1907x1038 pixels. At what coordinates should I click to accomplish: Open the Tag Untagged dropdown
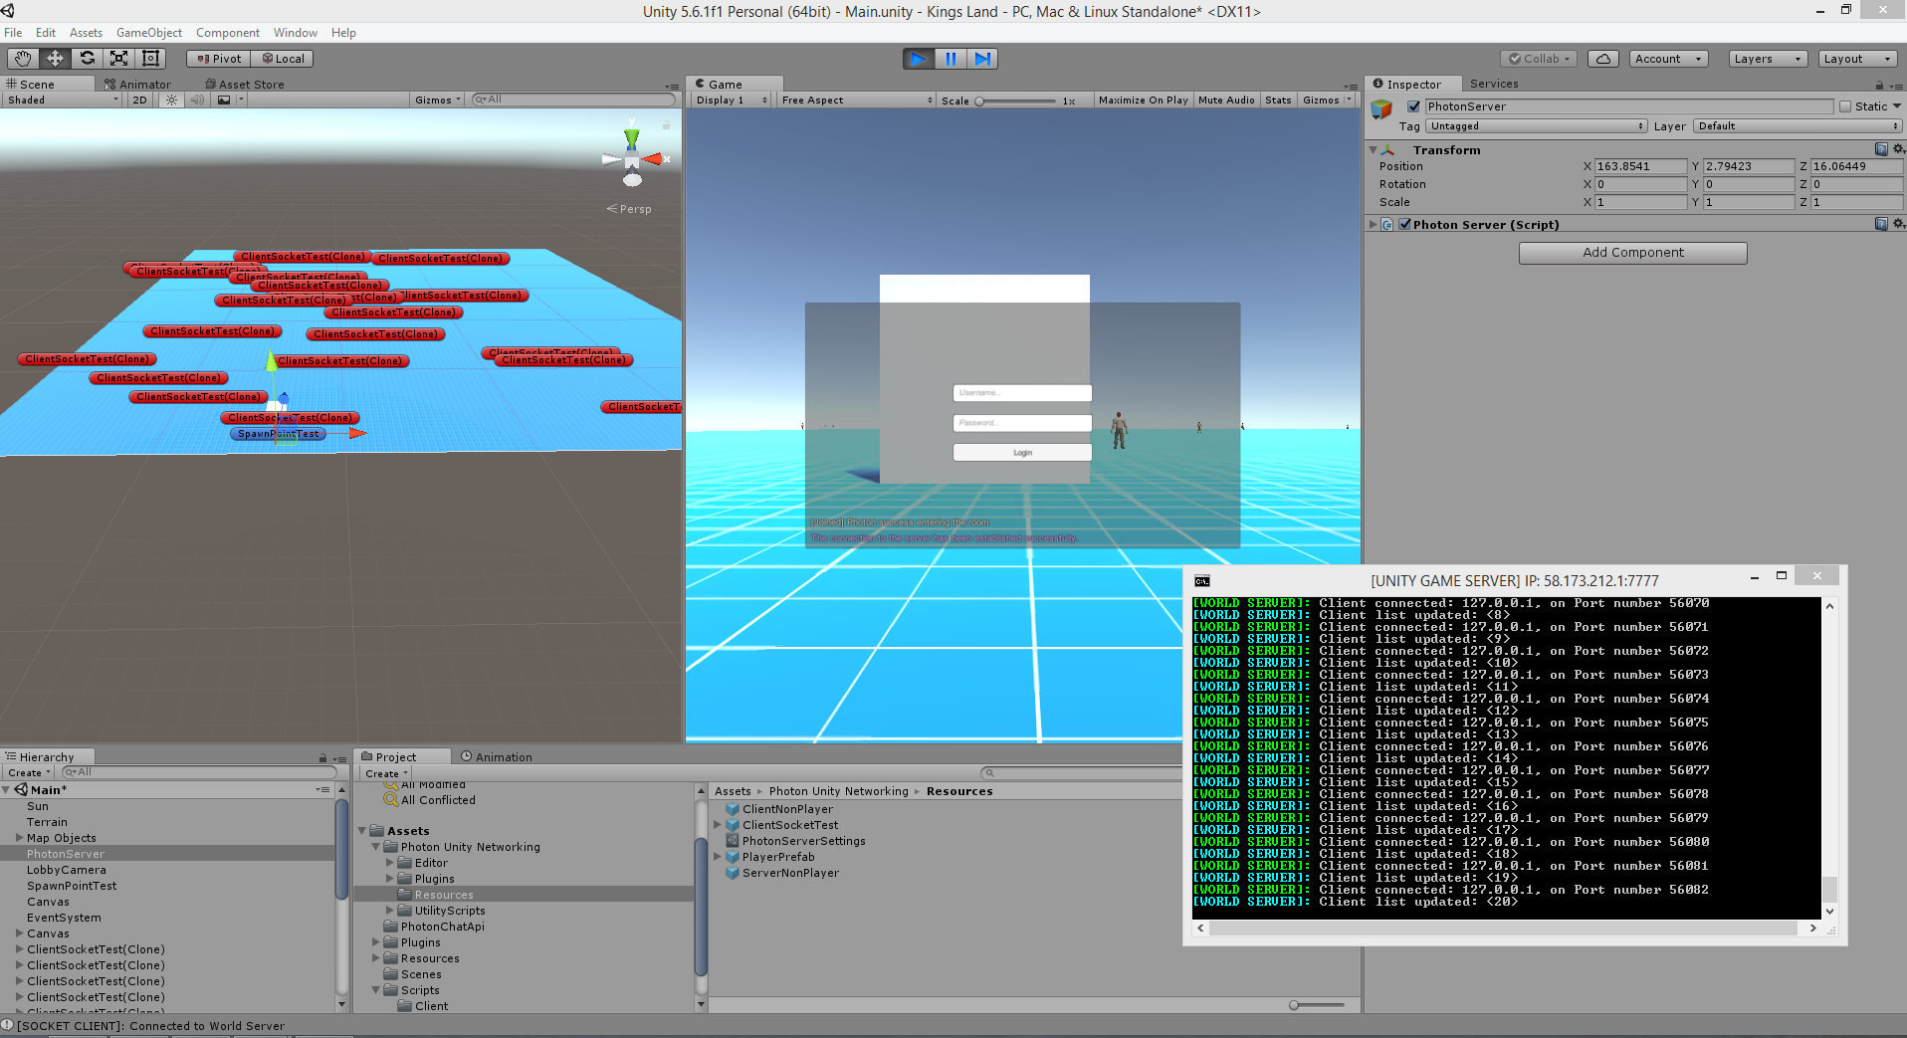tap(1537, 126)
